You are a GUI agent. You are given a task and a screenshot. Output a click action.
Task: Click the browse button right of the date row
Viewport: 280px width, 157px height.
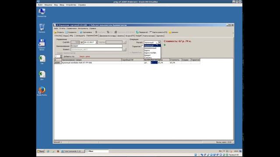coord(124,42)
